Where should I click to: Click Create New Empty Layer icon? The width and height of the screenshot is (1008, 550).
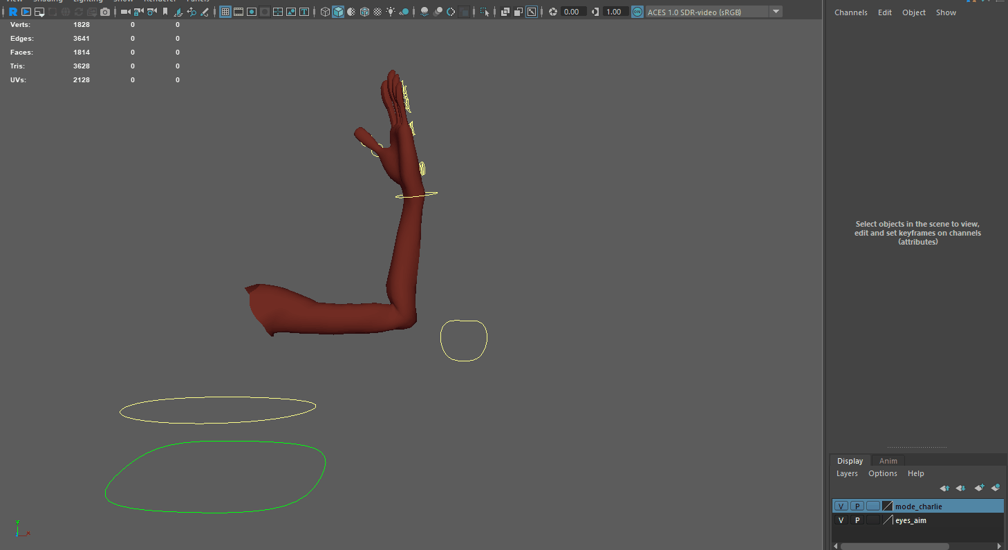pos(979,488)
